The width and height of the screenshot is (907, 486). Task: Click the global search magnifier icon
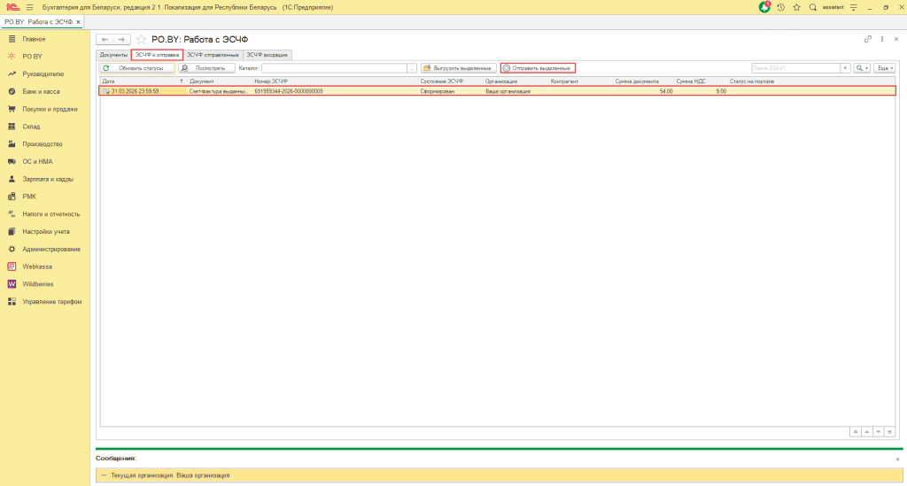[813, 7]
